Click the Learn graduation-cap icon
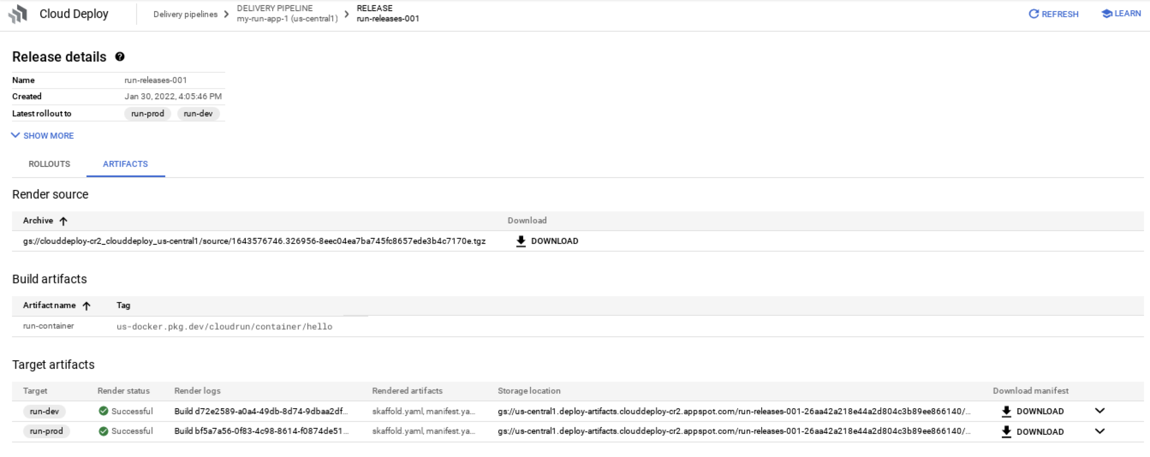 1107,14
